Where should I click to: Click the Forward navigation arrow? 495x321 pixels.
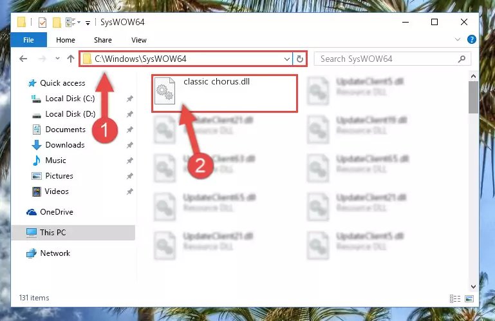tap(42, 59)
